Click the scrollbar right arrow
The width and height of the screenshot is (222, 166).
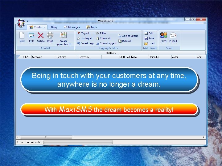(x=203, y=137)
